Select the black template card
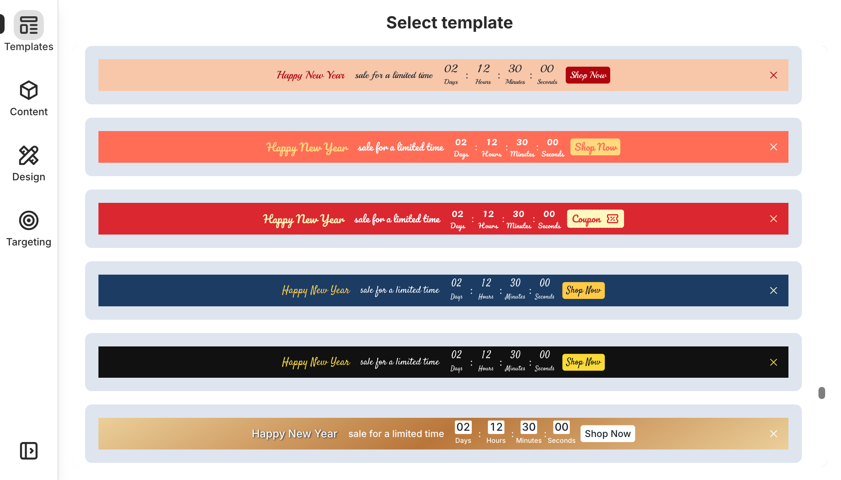 pyautogui.click(x=443, y=362)
